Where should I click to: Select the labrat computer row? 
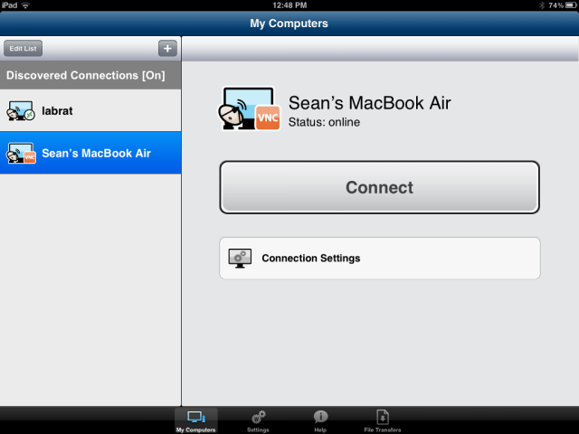90,110
